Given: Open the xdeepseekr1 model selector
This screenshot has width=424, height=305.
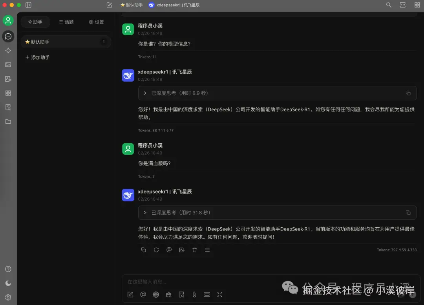Looking at the screenshot, I should click(x=174, y=5).
